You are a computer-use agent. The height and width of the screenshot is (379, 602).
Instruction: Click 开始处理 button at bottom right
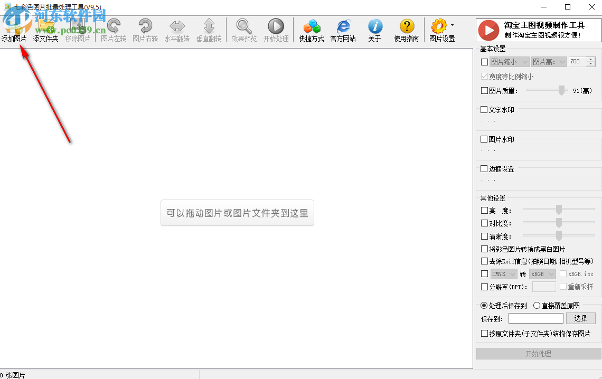[x=538, y=354]
